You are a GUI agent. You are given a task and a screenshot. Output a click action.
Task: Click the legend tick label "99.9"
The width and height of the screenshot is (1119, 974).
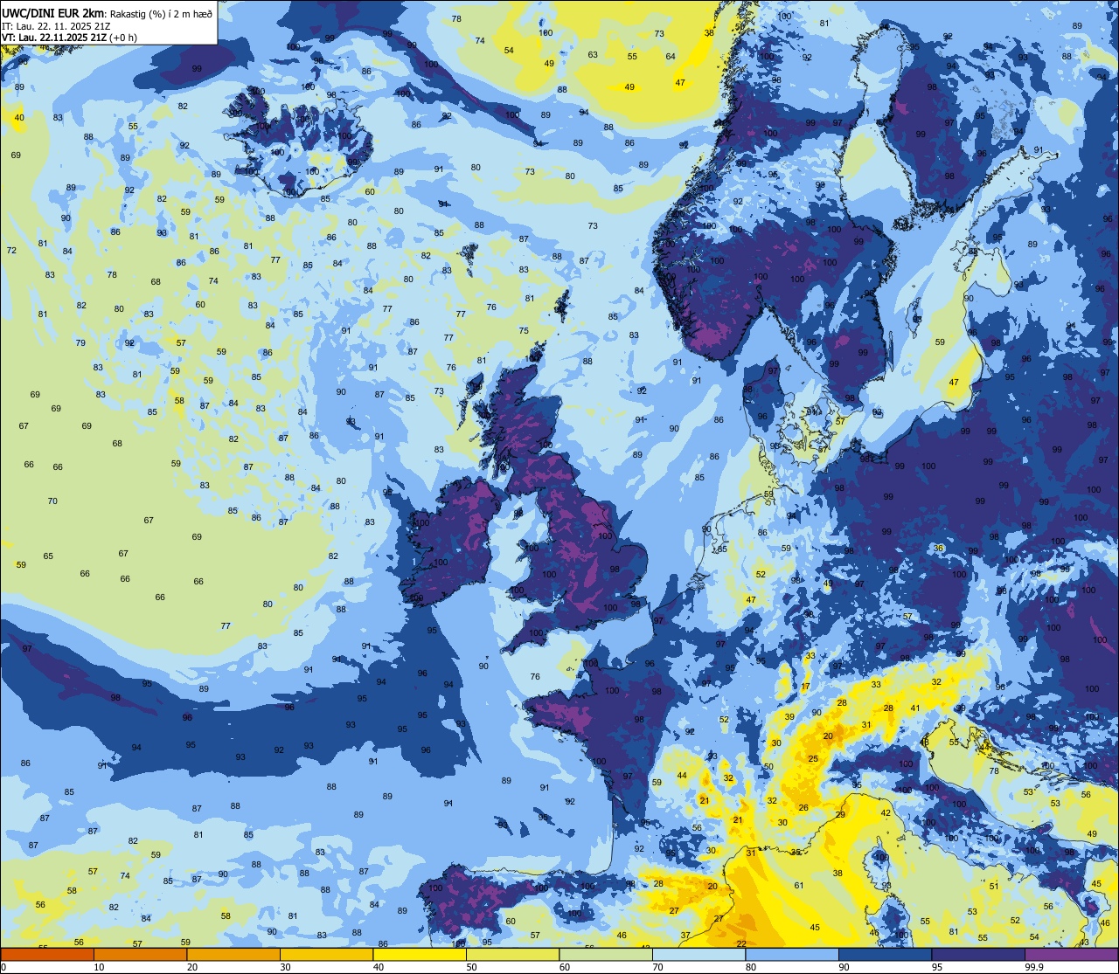click(x=1033, y=967)
